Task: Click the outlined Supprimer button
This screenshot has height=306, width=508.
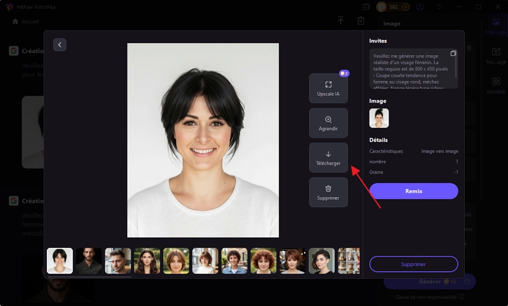Action: 413,264
